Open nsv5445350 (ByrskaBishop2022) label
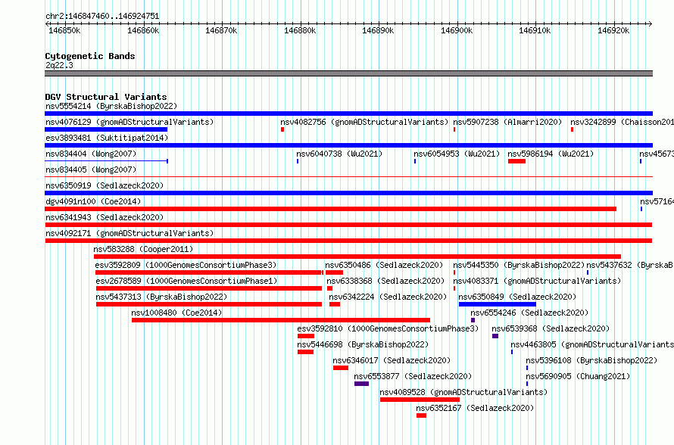Screen dimensions: 674x445 (x=519, y=265)
